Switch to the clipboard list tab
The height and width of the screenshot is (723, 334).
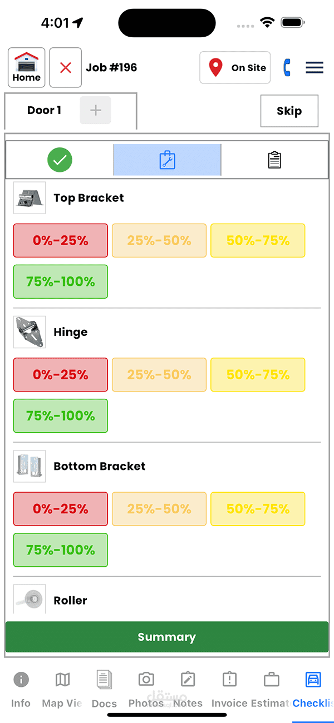(274, 160)
